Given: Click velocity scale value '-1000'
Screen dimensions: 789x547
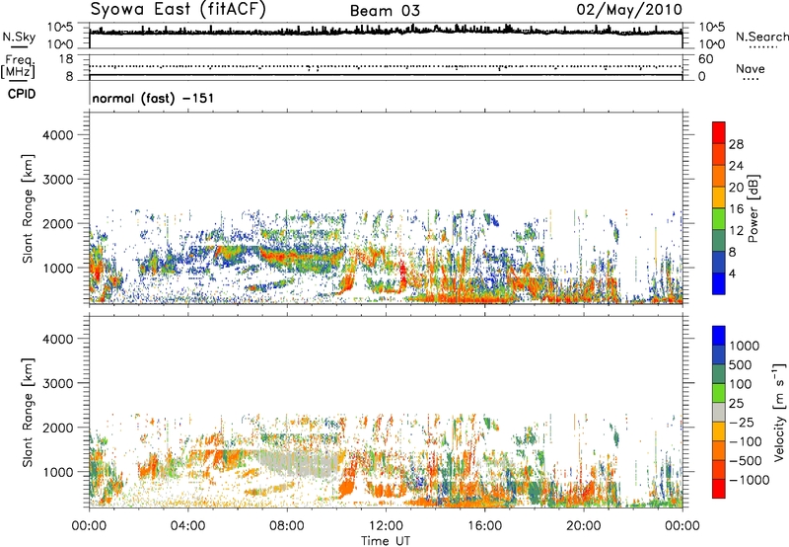Looking at the screenshot, I should pos(749,480).
